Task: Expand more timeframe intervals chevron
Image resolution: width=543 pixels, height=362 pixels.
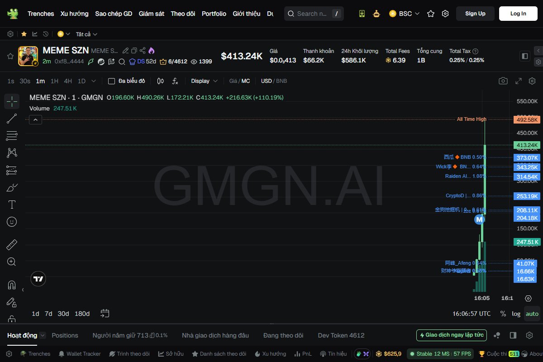Action: pos(94,81)
